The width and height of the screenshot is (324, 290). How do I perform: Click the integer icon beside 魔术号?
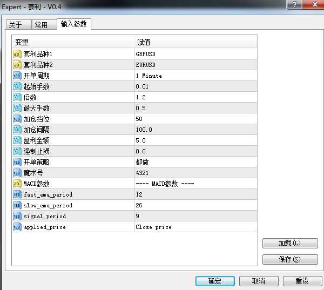(x=17, y=173)
